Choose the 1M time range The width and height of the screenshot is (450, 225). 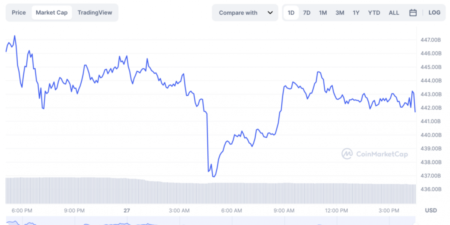323,13
